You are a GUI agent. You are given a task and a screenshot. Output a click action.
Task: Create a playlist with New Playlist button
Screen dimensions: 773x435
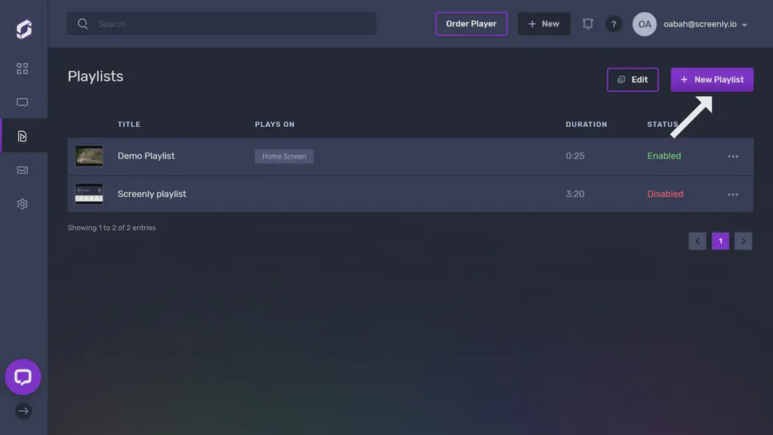[x=712, y=79]
